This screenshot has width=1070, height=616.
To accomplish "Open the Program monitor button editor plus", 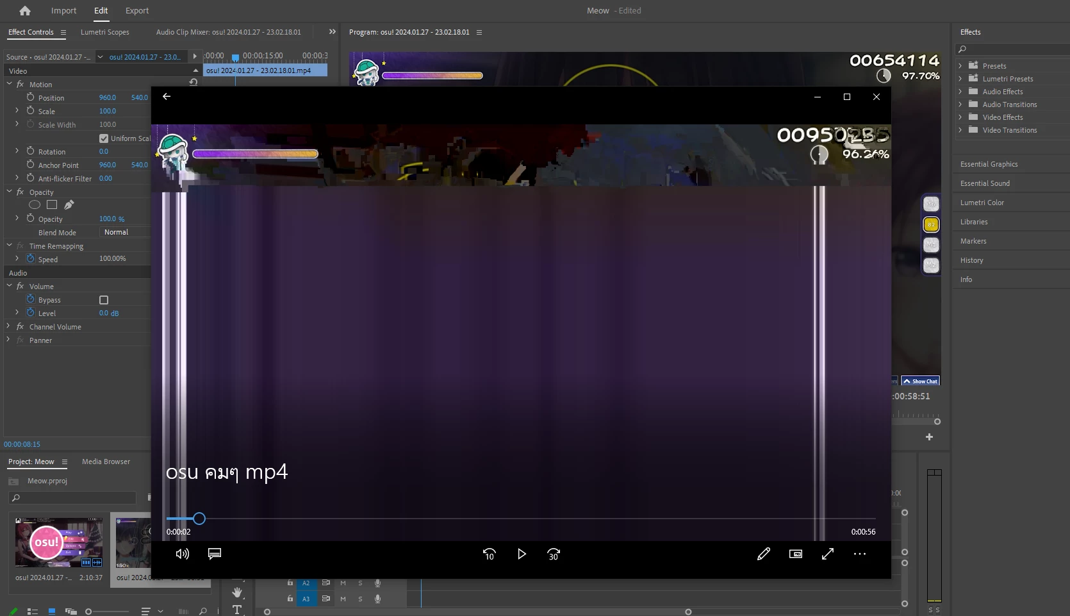I will click(929, 437).
